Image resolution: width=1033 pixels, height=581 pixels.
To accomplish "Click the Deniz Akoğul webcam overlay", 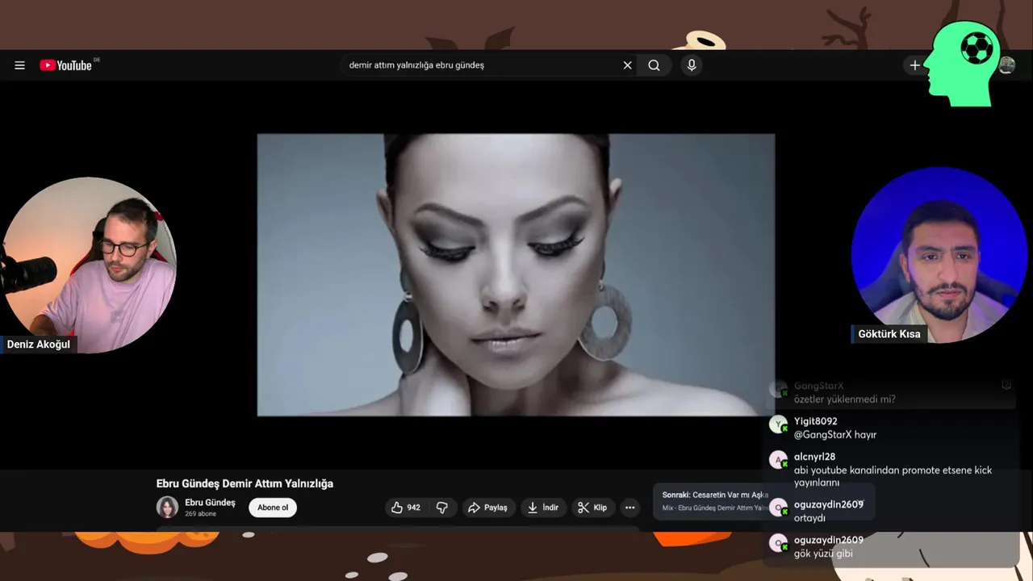I will [89, 265].
